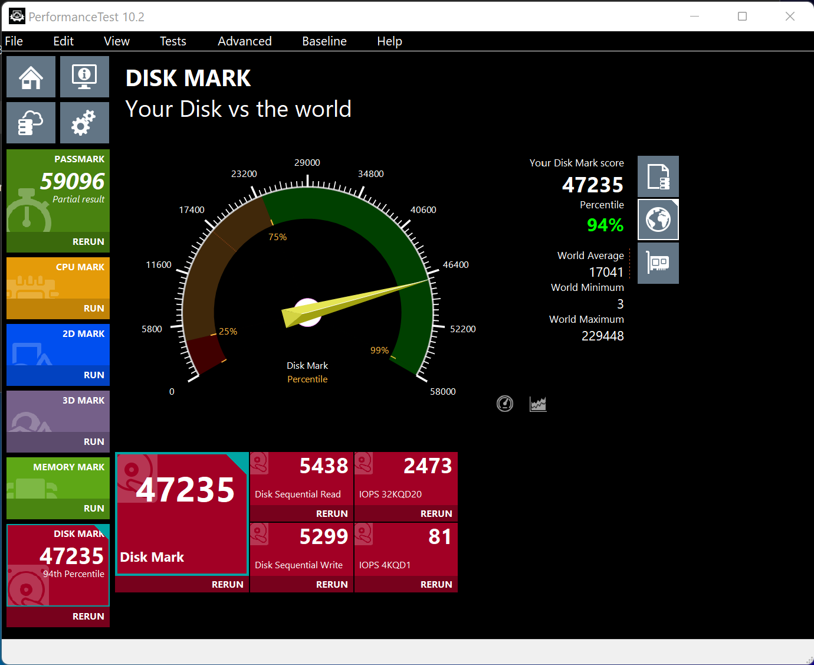
Task: Open the Advanced menu
Action: pyautogui.click(x=244, y=41)
